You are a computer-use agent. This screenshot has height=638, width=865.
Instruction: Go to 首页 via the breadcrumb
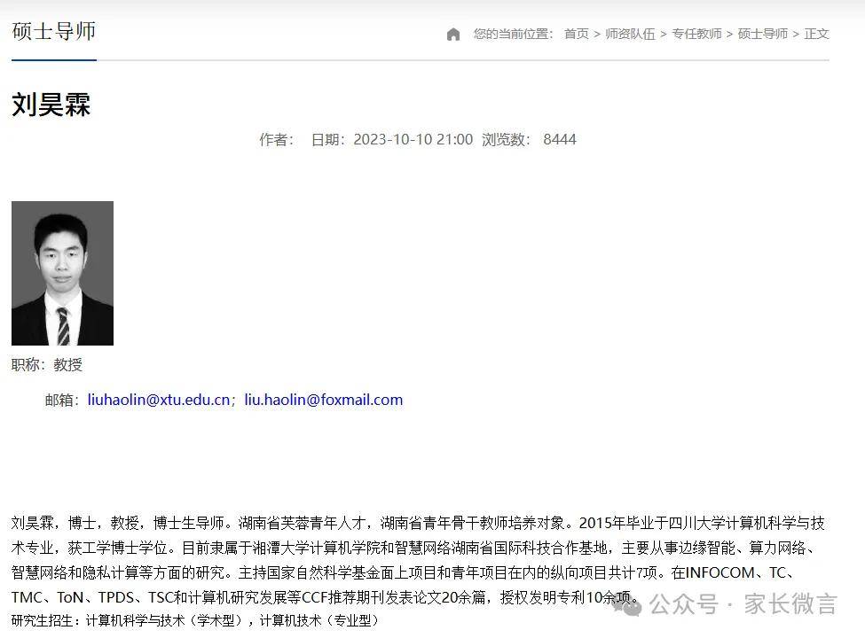[576, 34]
